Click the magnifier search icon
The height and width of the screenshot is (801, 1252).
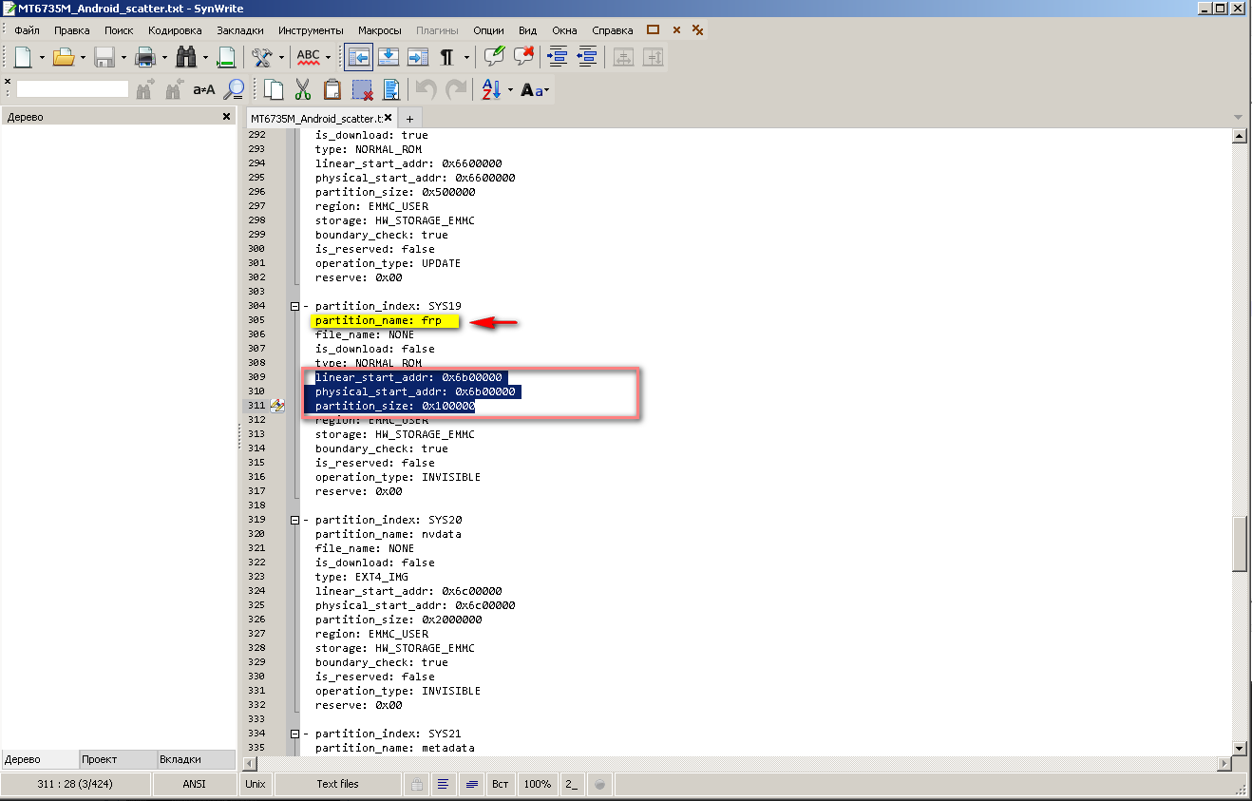point(233,89)
